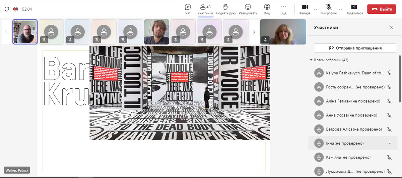Click mic icon for Ветрова Аліса

point(389,129)
